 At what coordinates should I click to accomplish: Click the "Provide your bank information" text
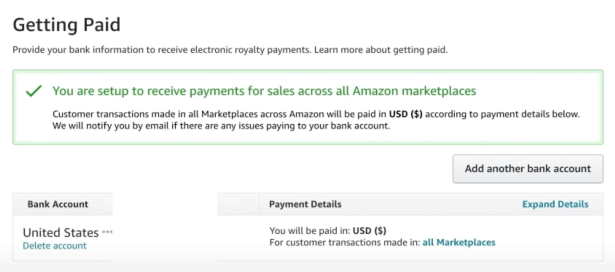(162, 50)
